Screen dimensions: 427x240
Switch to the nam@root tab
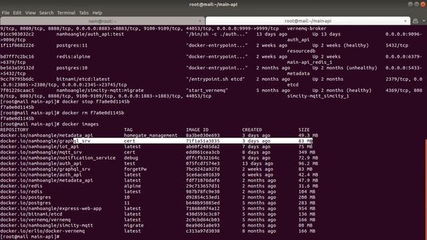102,21
